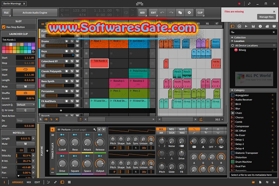Viewport: 279px width, 186px height.
Task: Open the Bitwig dashboard logo icon
Action: click(139, 3)
